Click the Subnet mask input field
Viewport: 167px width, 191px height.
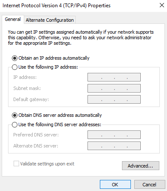click(x=114, y=88)
